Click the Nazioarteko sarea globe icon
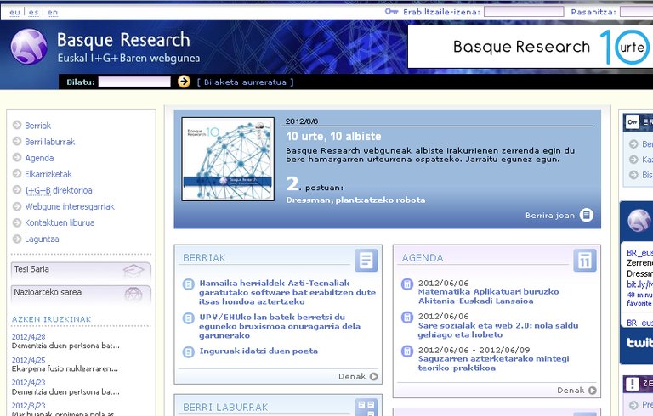653x416 pixels. 133,294
